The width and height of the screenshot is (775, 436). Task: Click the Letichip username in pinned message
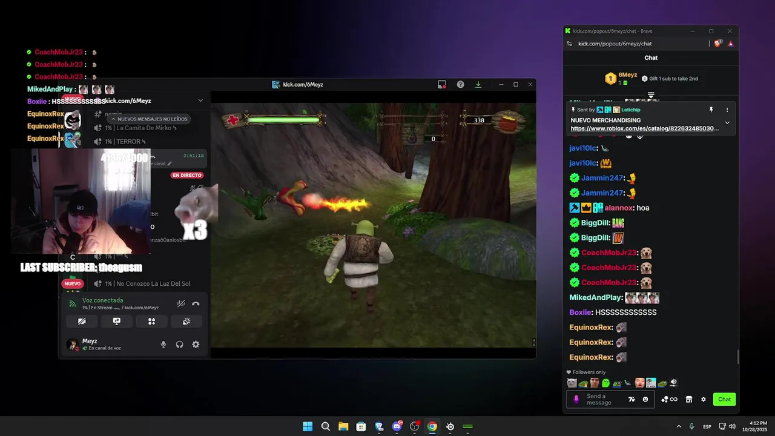tap(630, 110)
